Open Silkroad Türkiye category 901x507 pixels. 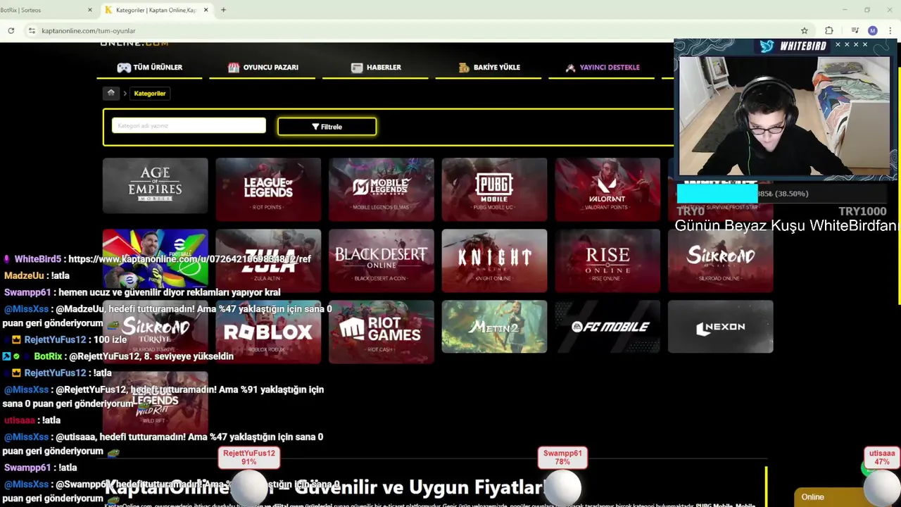coord(155,332)
